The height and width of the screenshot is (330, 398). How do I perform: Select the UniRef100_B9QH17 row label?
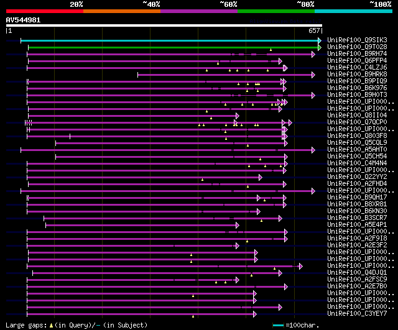(357, 198)
